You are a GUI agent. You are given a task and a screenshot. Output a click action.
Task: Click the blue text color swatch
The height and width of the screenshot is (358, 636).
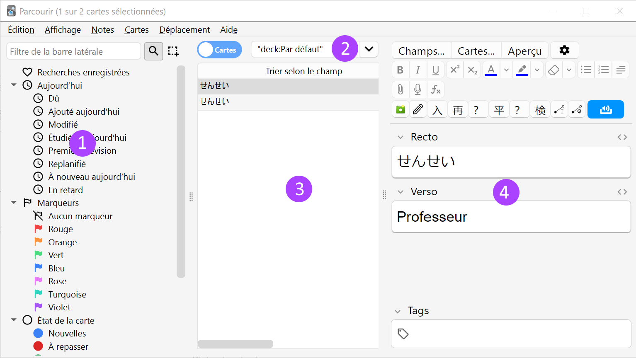pos(491,70)
